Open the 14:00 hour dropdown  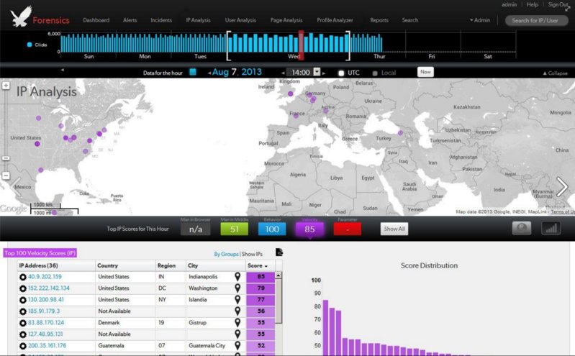pos(317,72)
